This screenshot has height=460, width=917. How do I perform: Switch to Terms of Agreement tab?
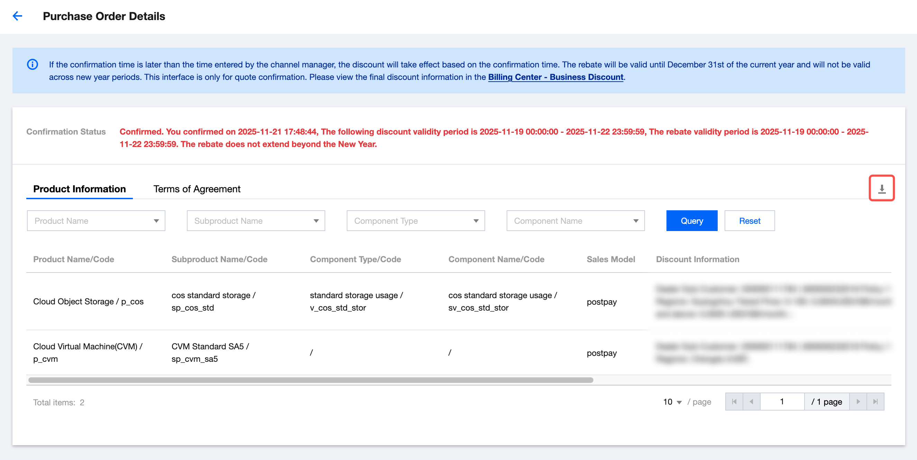click(x=197, y=188)
